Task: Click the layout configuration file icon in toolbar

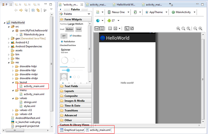Action: point(98,12)
